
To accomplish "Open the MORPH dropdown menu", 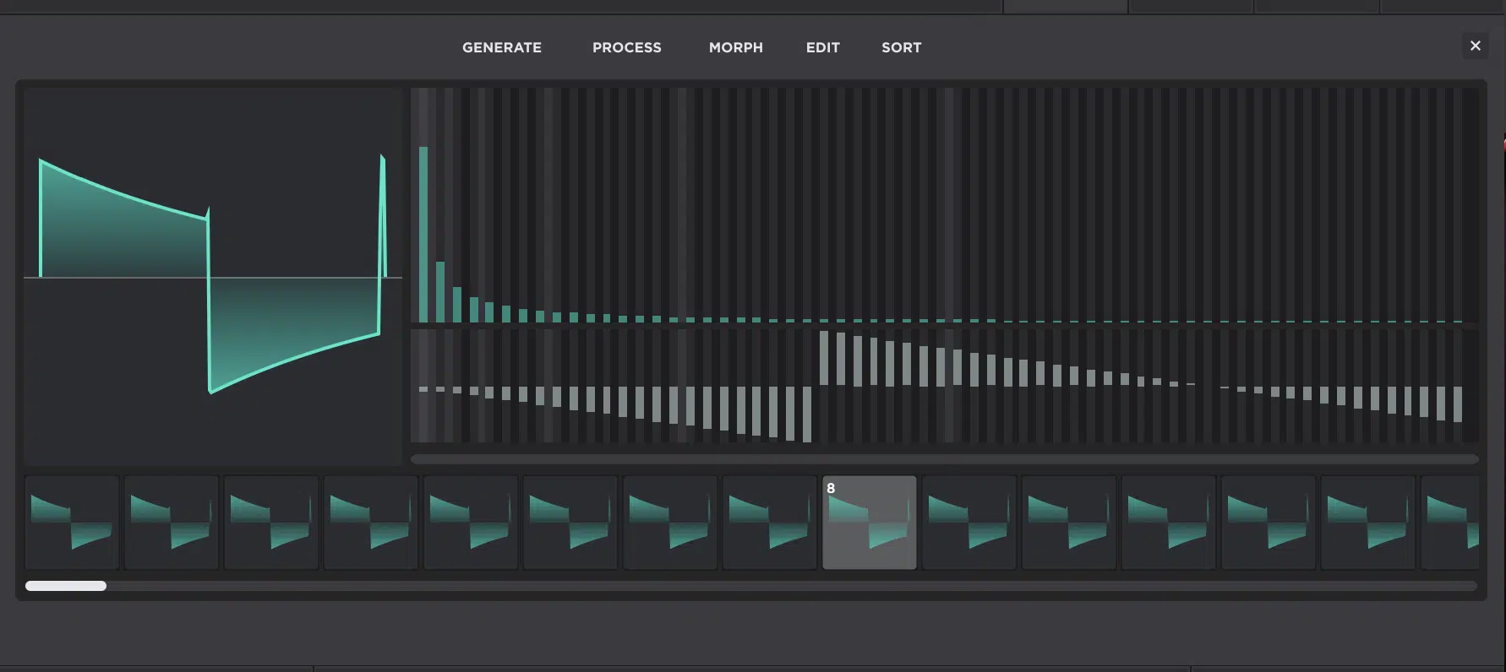I will pos(735,47).
